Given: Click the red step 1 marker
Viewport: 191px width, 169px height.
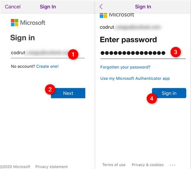Looking at the screenshot, I should click(x=73, y=54).
